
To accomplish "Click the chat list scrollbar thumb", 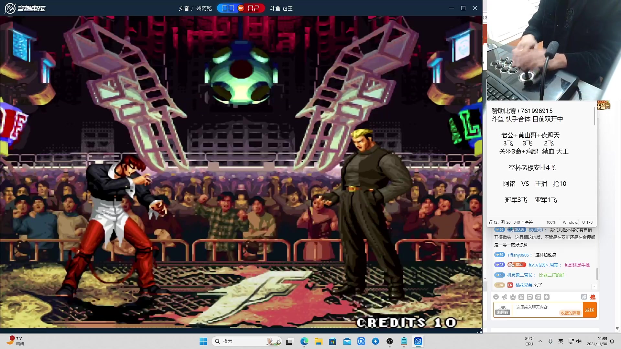I will coord(597,274).
